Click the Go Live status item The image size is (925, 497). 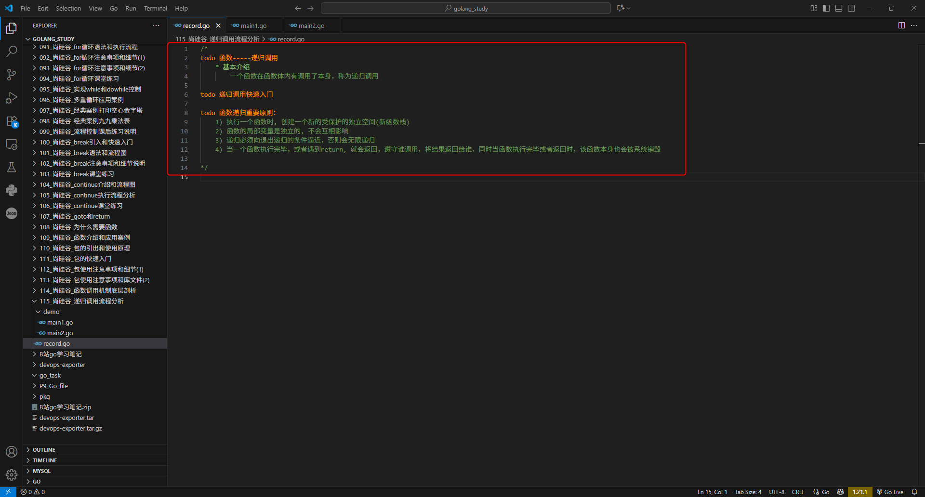890,492
